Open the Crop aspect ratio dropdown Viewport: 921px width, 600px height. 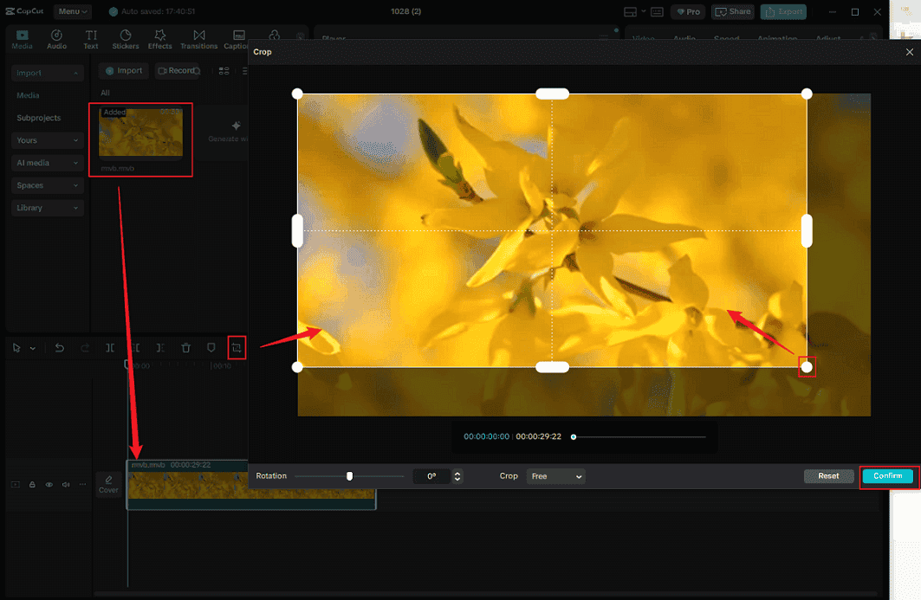coord(555,475)
